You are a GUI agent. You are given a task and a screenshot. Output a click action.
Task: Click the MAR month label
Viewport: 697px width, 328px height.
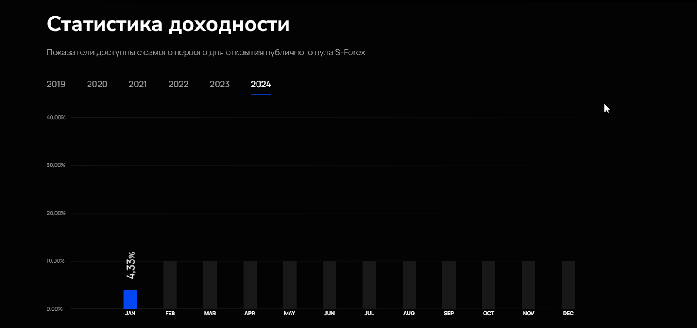(210, 314)
